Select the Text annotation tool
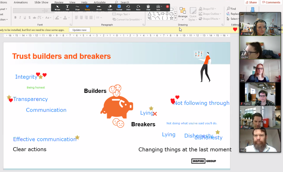283x172 pixels. 67,7
